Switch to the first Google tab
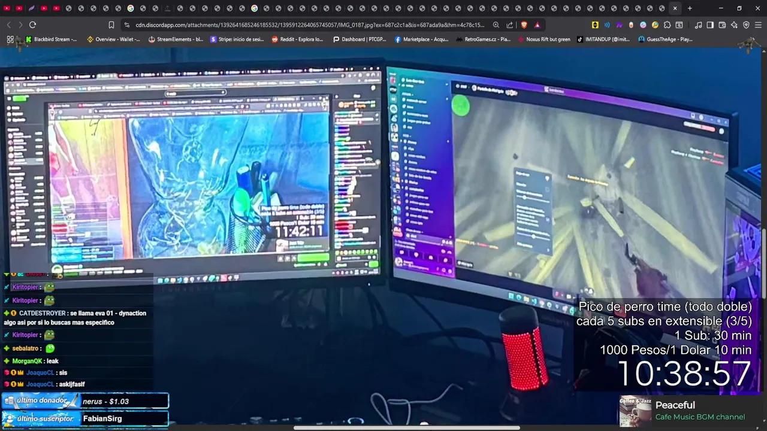Image resolution: width=767 pixels, height=431 pixels. tap(130, 8)
